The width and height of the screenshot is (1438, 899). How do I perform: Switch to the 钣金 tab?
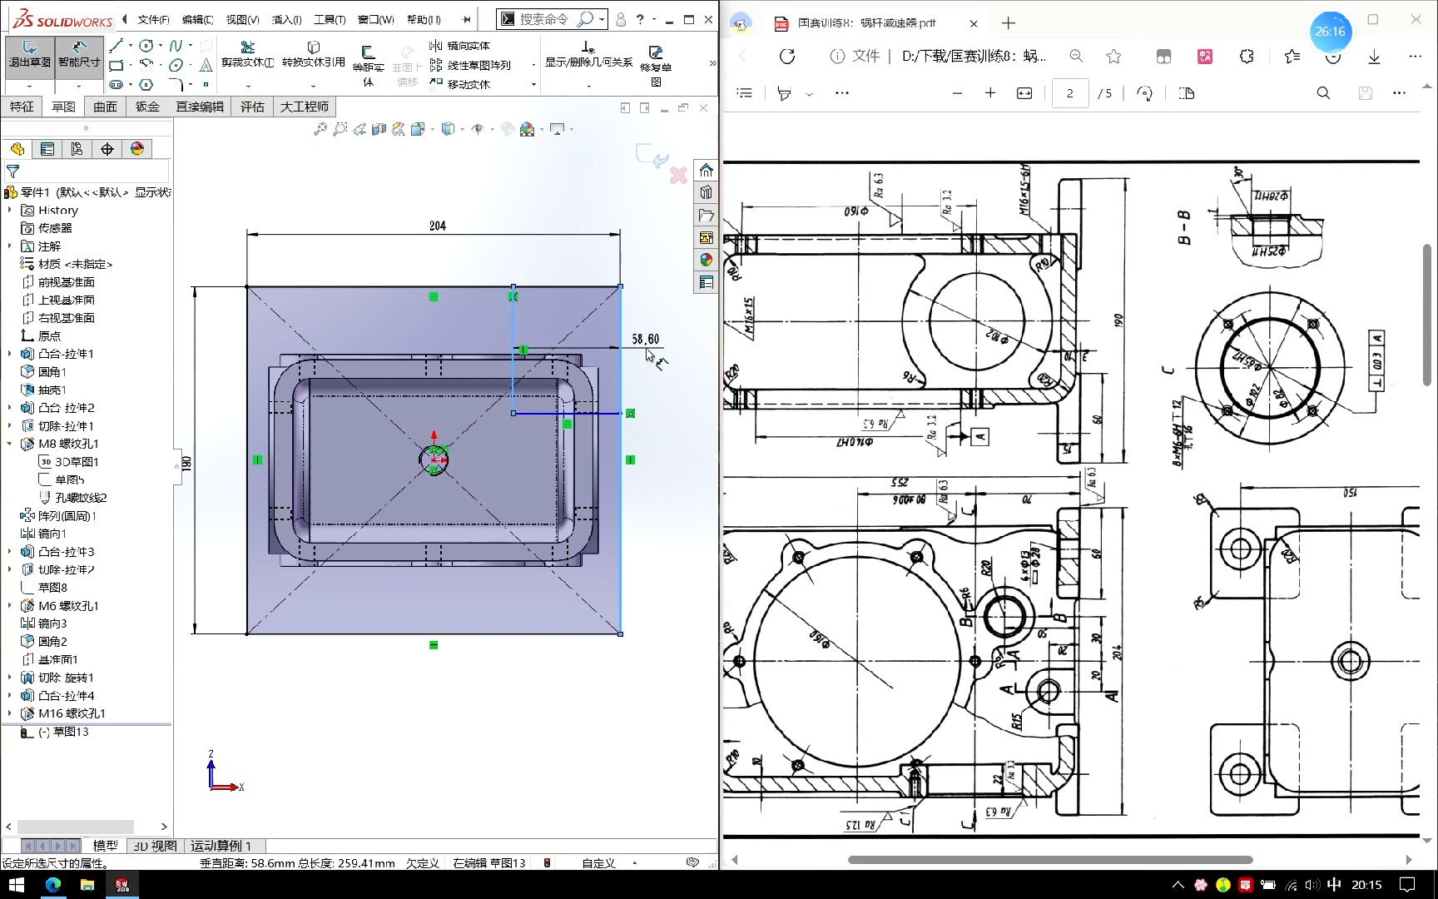pyautogui.click(x=147, y=107)
